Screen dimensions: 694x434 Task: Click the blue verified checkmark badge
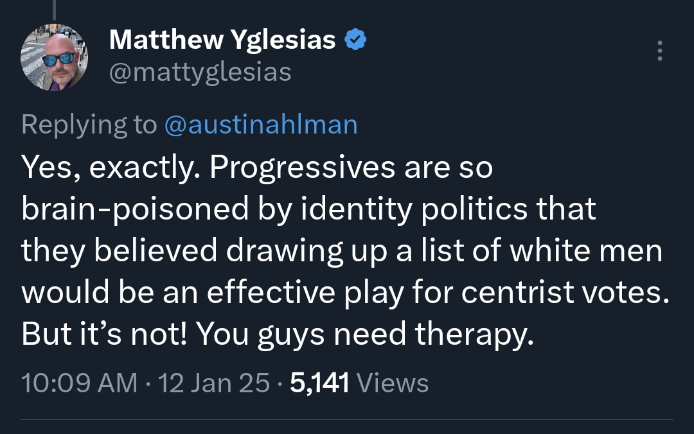pyautogui.click(x=356, y=40)
